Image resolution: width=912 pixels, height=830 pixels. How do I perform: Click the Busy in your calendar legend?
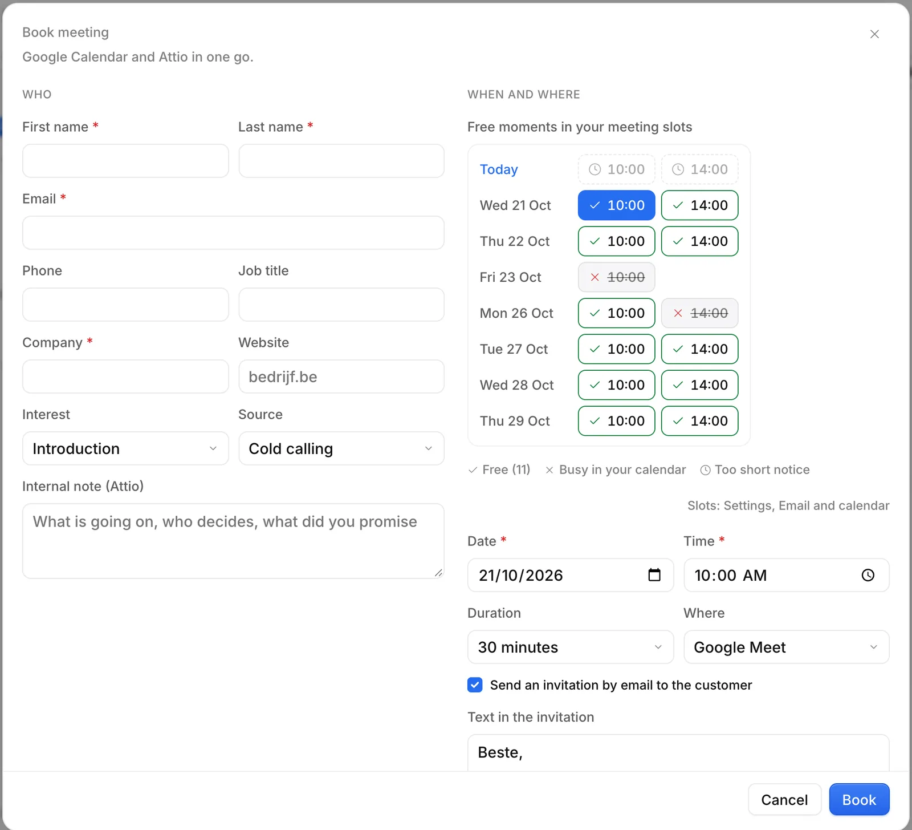[616, 469]
